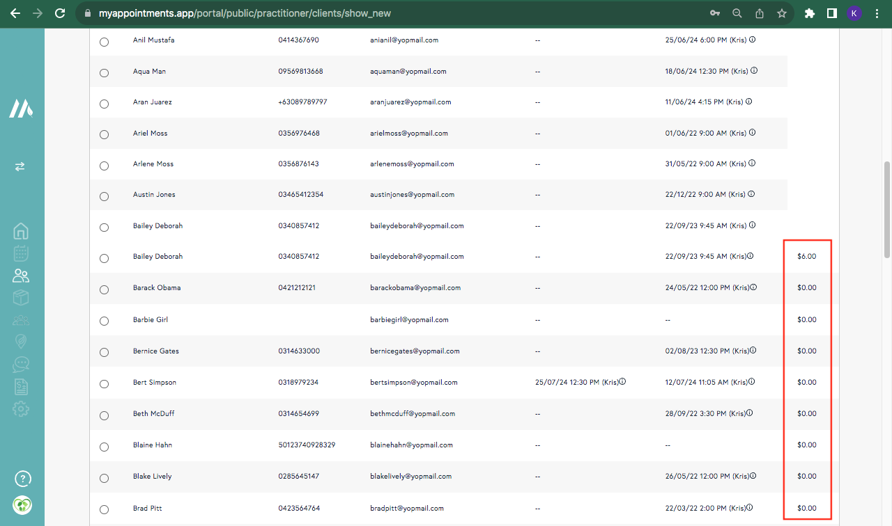Click the help question mark icon
892x526 pixels.
tap(22, 479)
